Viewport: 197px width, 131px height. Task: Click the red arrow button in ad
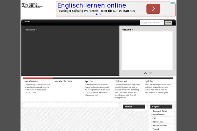click(153, 9)
